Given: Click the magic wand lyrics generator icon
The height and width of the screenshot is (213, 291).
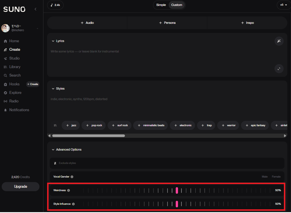Looking at the screenshot, I should click(x=279, y=41).
